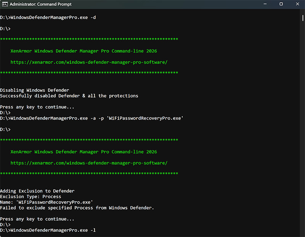Click the second xenarmor.com URL lower down
Image resolution: width=305 pixels, height=237 pixels.
(x=89, y=163)
